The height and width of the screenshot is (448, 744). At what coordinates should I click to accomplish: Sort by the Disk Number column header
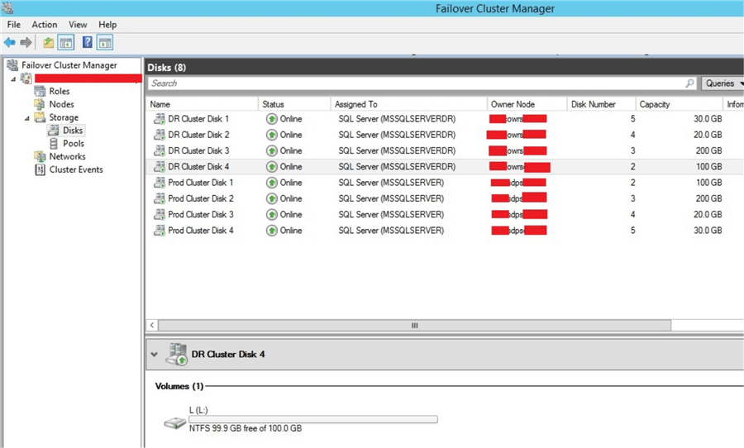(x=601, y=104)
